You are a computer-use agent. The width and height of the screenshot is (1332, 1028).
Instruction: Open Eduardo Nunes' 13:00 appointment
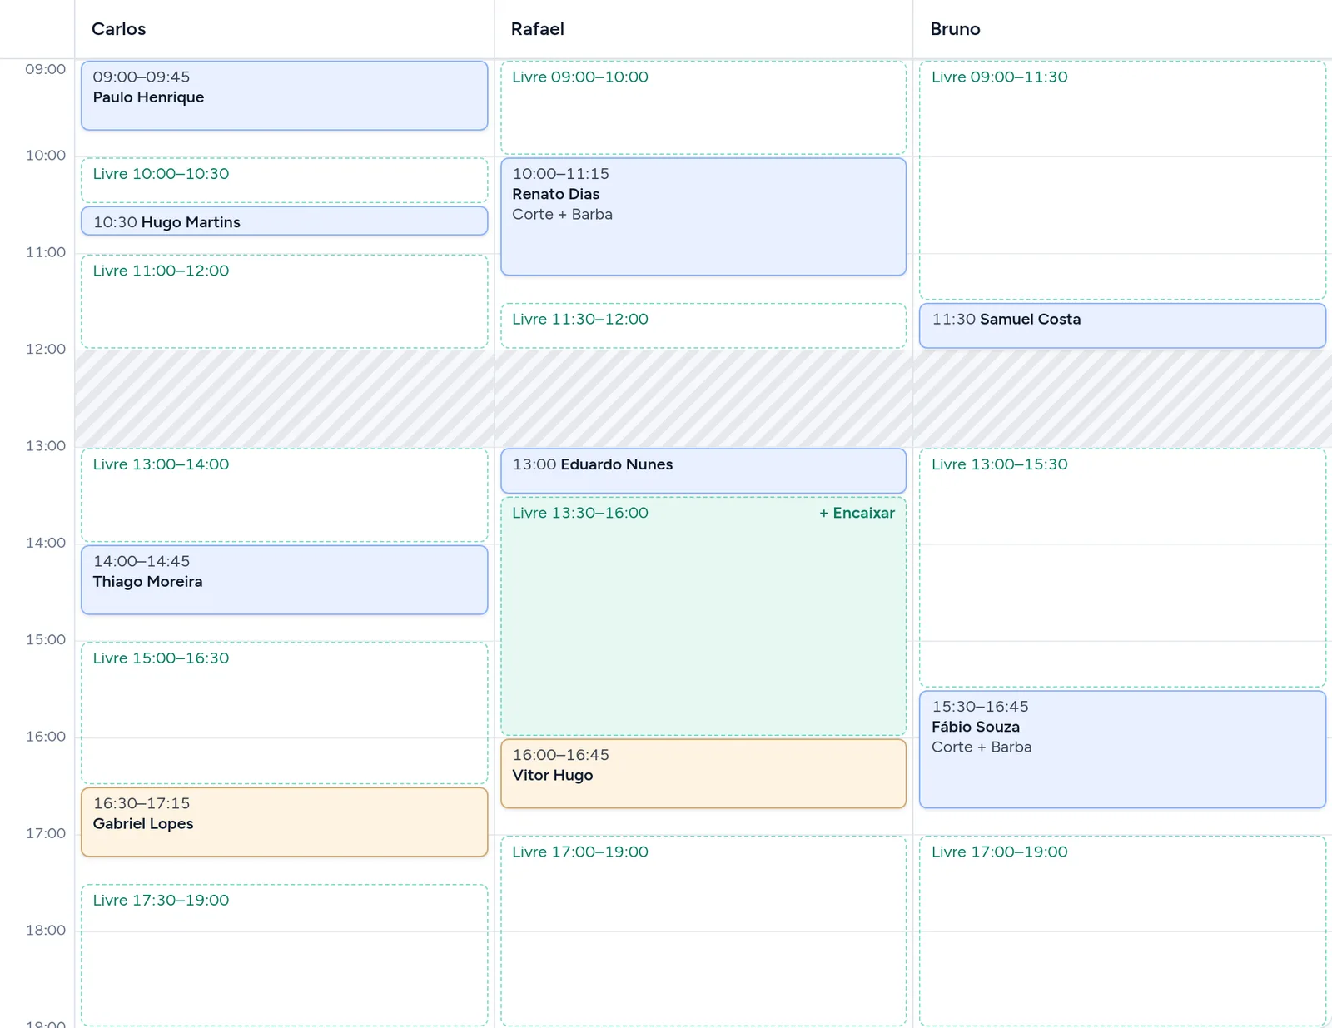coord(703,471)
